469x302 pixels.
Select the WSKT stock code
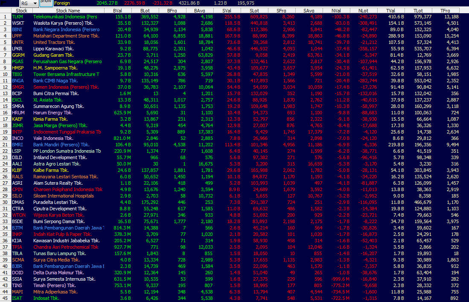(x=18, y=23)
